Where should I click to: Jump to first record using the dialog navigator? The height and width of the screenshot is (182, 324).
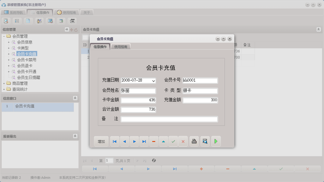click(x=114, y=141)
